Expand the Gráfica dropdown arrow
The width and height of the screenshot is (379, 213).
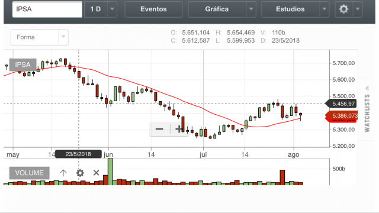[251, 9]
